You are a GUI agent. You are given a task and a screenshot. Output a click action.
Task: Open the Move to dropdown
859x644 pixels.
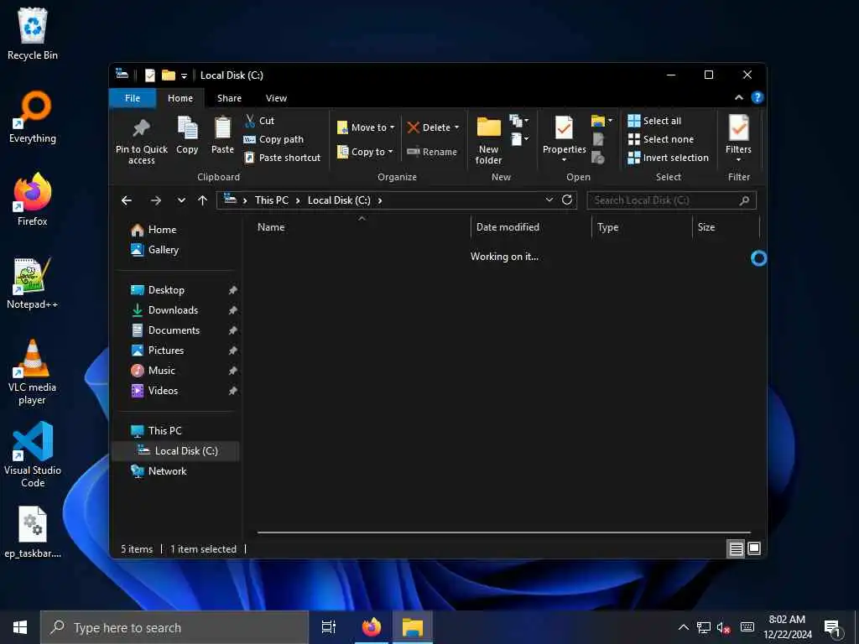pos(366,127)
